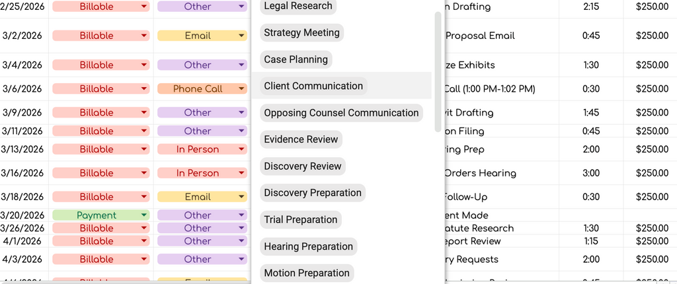This screenshot has height=284, width=677.
Task: Choose Motion Preparation option
Action: [x=307, y=273]
